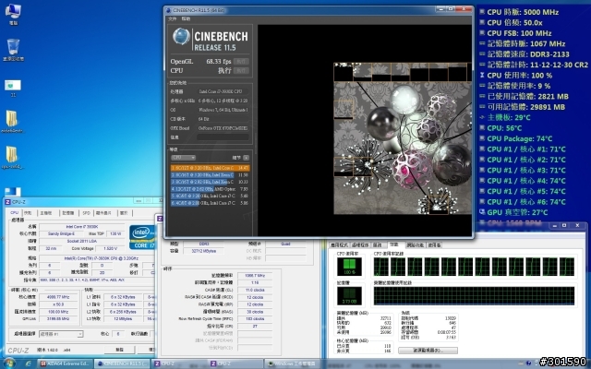The height and width of the screenshot is (369, 591).
Task: Click the Core Voltage 1.520 V field
Action: [109, 248]
